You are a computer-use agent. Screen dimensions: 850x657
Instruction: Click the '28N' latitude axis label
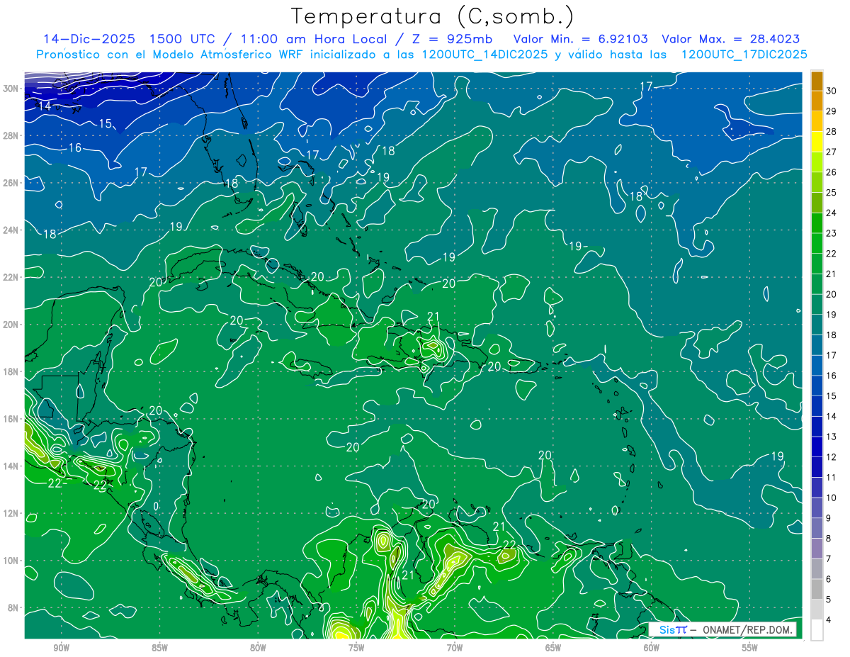click(x=11, y=135)
